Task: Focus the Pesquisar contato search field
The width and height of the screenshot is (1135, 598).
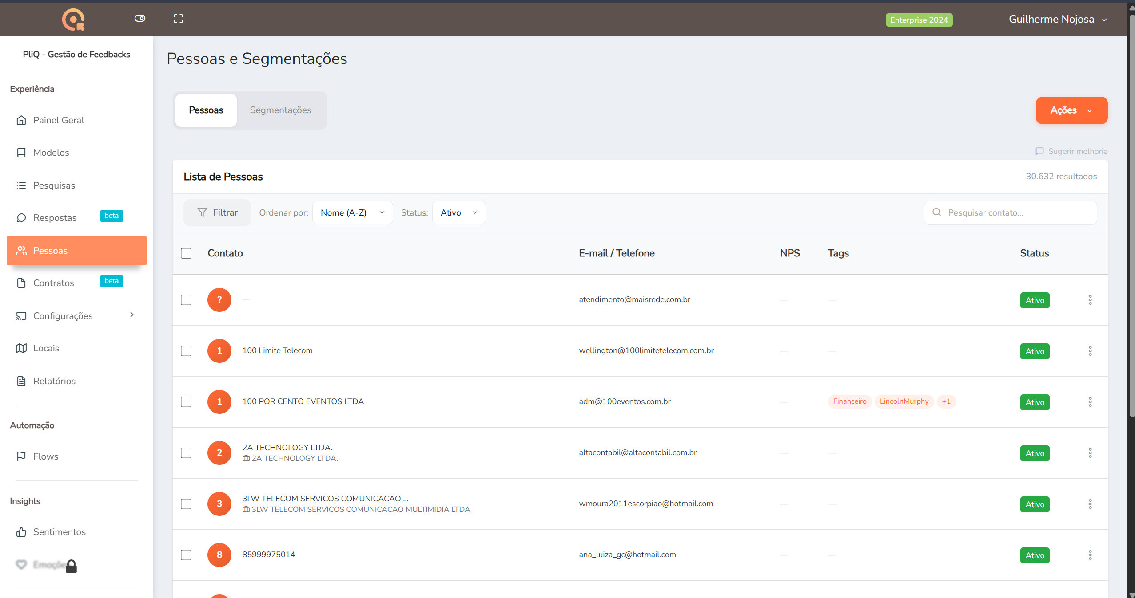Action: (1011, 213)
